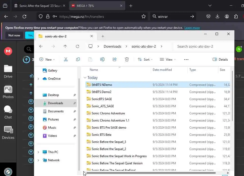
Task: Click the vertical scrollbar of file list
Action: [232, 96]
